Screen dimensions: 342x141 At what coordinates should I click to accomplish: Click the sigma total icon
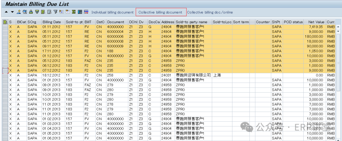[73, 12]
